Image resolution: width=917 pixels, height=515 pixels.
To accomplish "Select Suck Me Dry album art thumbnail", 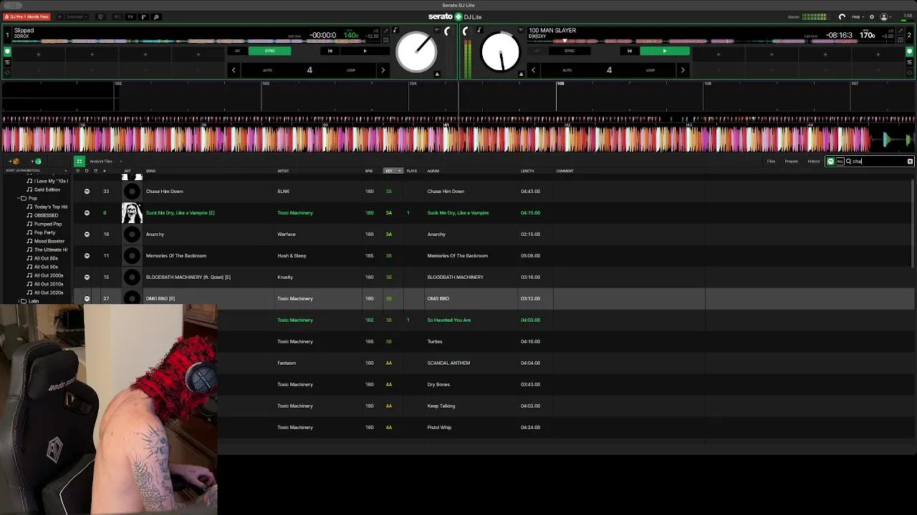I will point(132,212).
